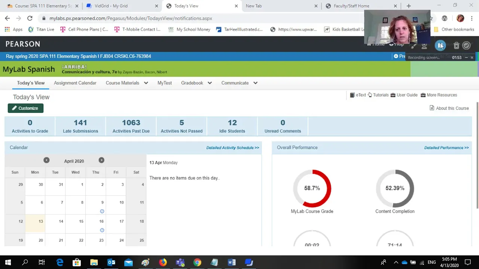Expand Gradebook dropdown arrow
Viewport: 479px width, 269px height.
(210, 83)
